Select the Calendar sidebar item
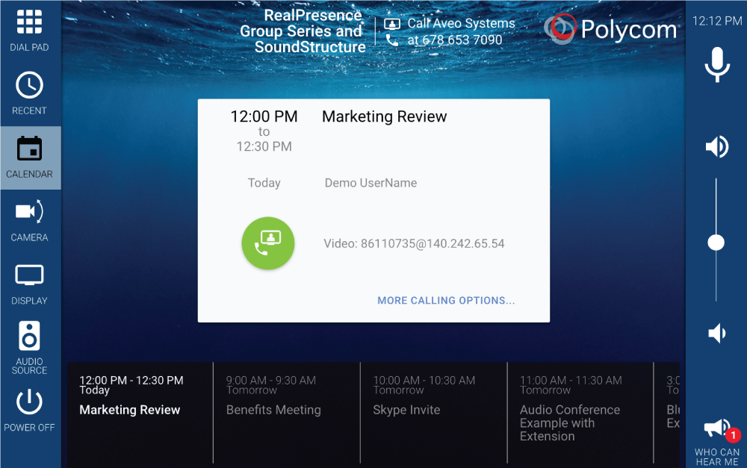747x468 pixels. pos(30,157)
